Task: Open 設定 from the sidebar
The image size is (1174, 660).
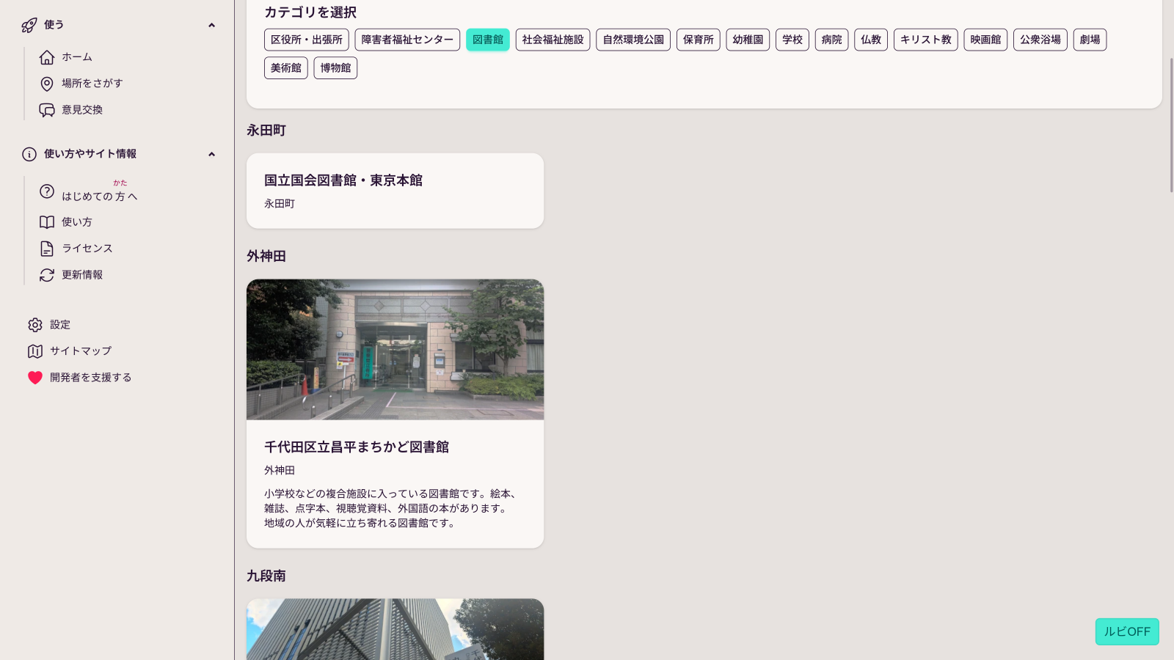Action: [x=60, y=325]
